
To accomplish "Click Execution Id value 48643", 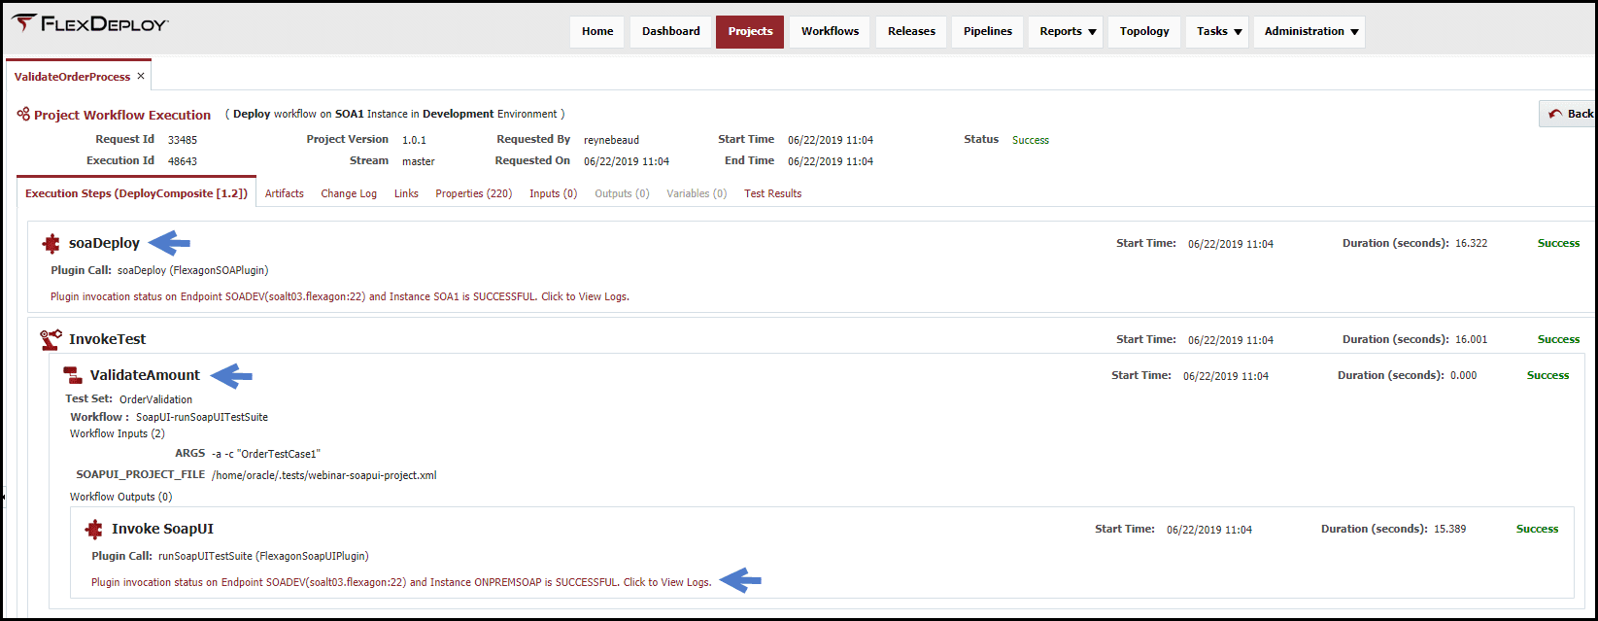I will click(183, 161).
